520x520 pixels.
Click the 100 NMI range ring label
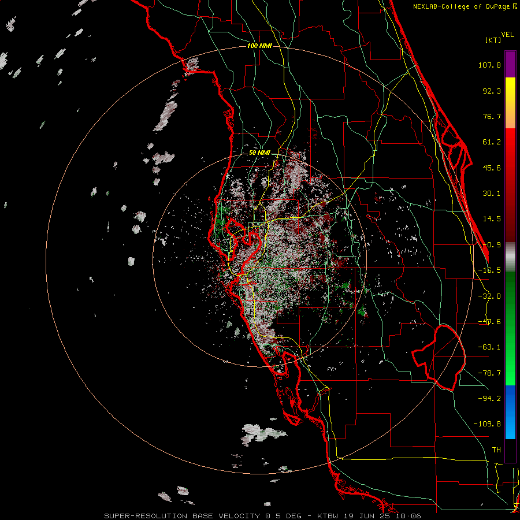pyautogui.click(x=259, y=46)
